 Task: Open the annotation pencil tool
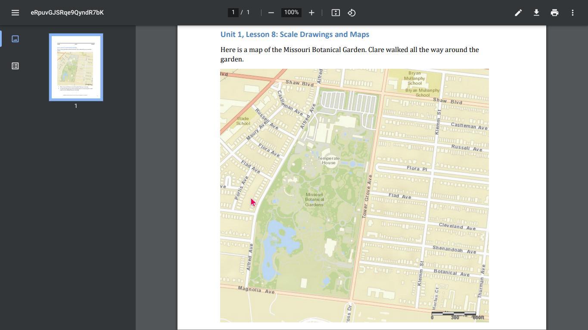518,12
